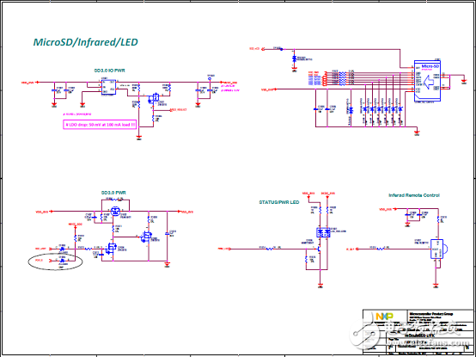Viewport: 476px width, 357px height.
Task: Select the STATUS/PWR LED section heading
Action: coord(278,202)
